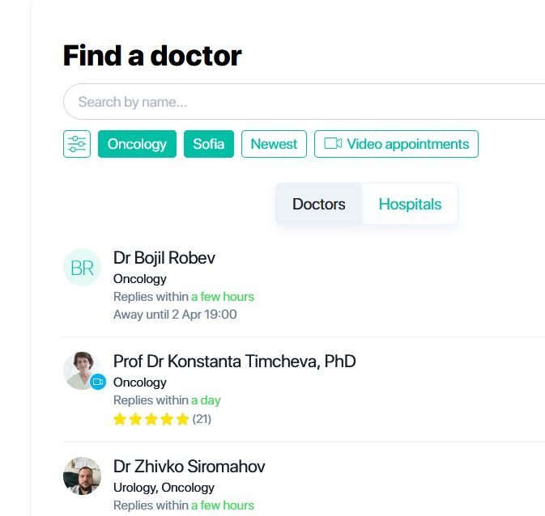Switch to the Hospitals tab
The image size is (545, 516).
(410, 204)
